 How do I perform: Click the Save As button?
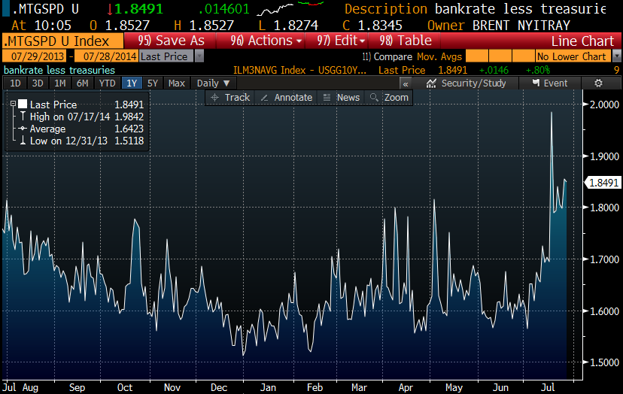171,41
